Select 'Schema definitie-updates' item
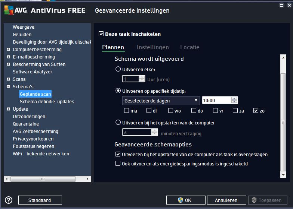The image size is (293, 209). click(x=47, y=101)
